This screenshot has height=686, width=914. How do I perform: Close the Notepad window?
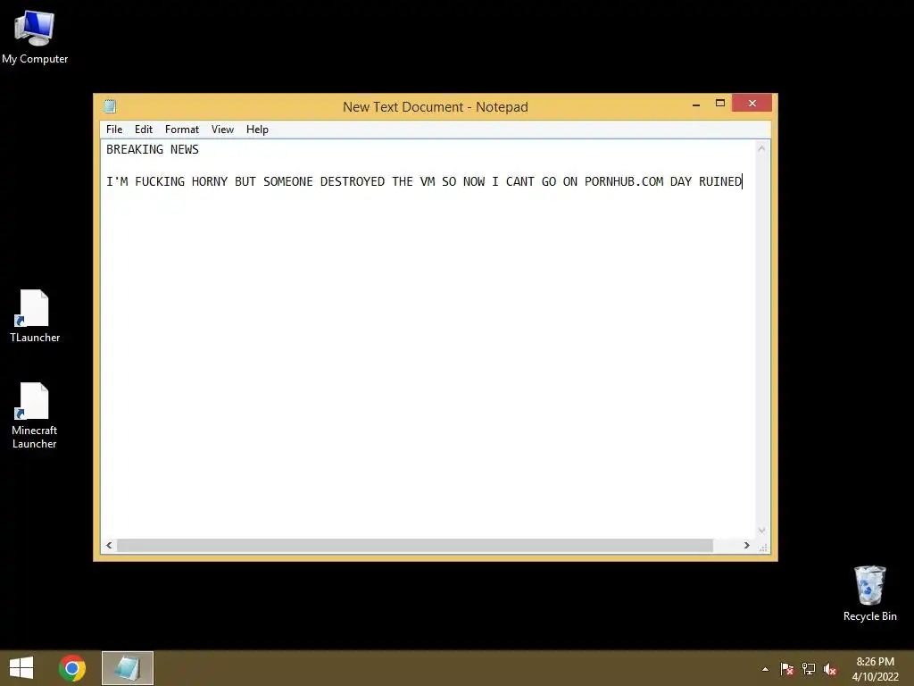point(752,104)
